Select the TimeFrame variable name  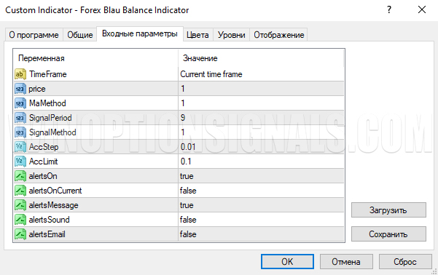pos(48,74)
